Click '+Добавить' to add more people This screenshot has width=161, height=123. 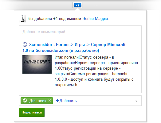tap(66, 101)
